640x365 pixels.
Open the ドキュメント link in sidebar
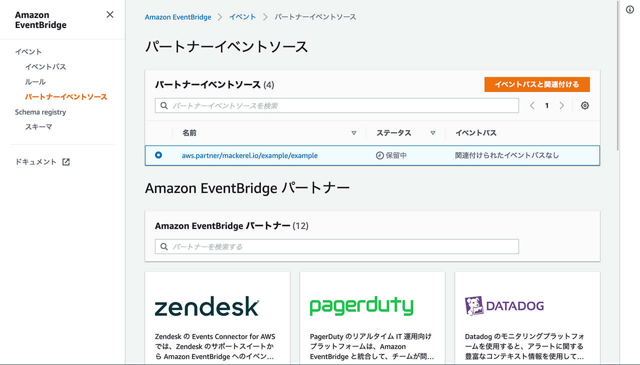36,162
